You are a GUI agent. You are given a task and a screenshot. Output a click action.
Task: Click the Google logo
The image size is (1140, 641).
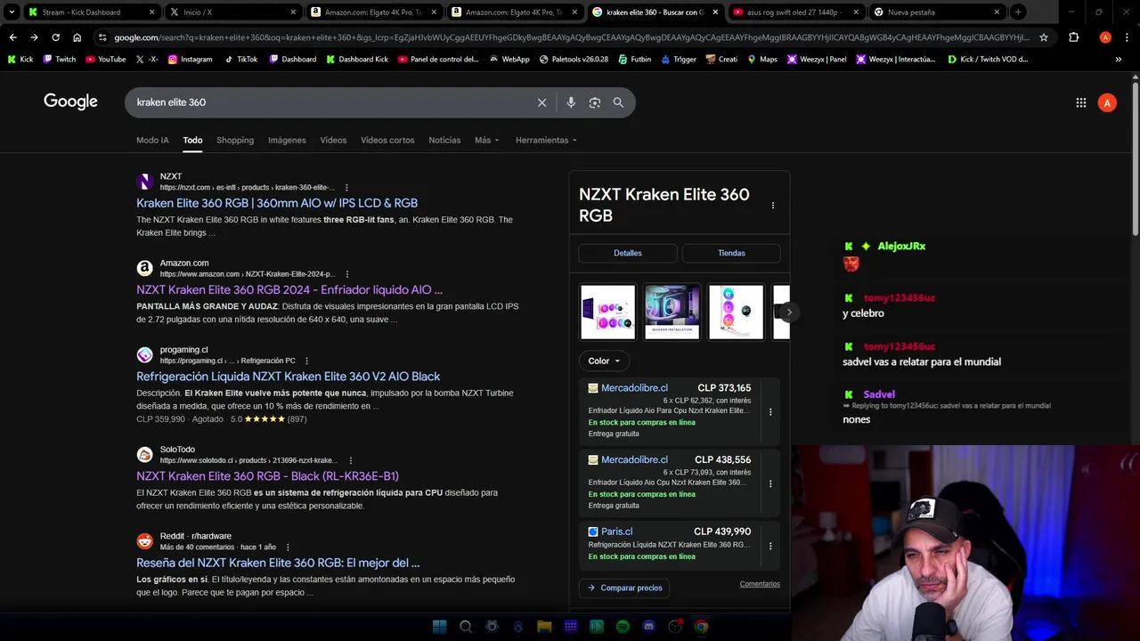click(70, 101)
